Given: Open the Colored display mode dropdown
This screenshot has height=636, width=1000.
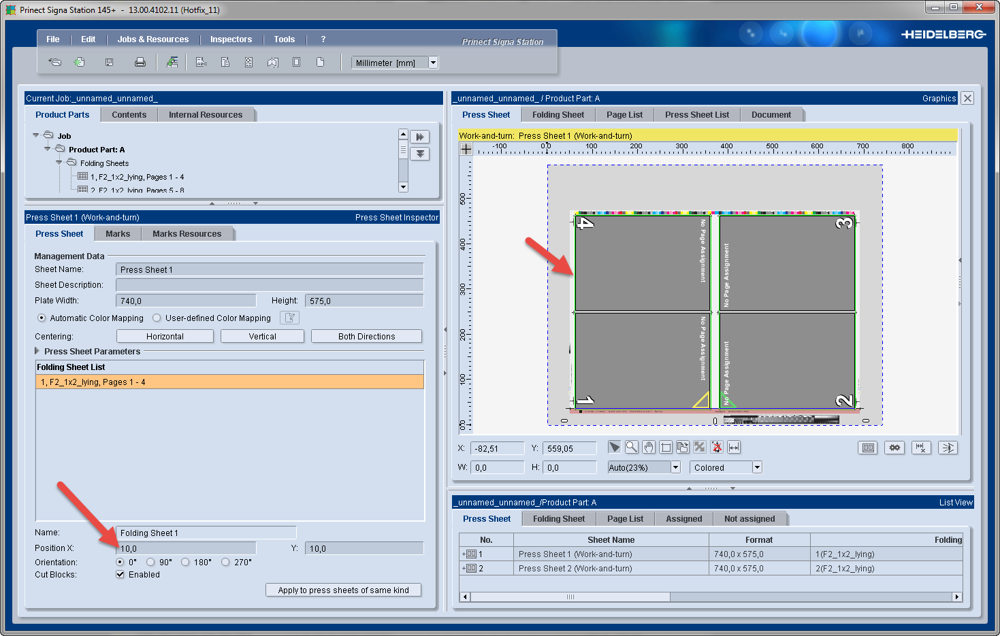Looking at the screenshot, I should (x=757, y=467).
